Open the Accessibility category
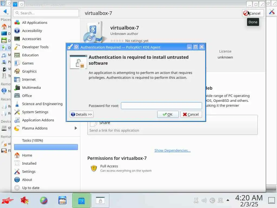Viewport: 277px width, 208px height. click(x=46, y=31)
